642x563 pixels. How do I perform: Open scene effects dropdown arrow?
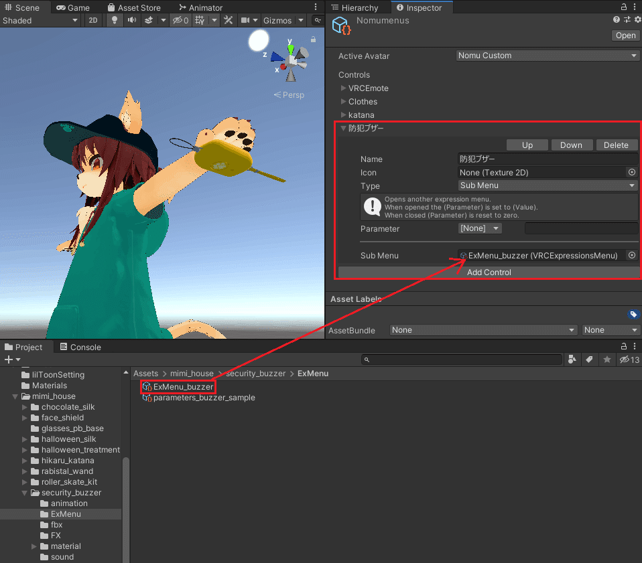[164, 21]
